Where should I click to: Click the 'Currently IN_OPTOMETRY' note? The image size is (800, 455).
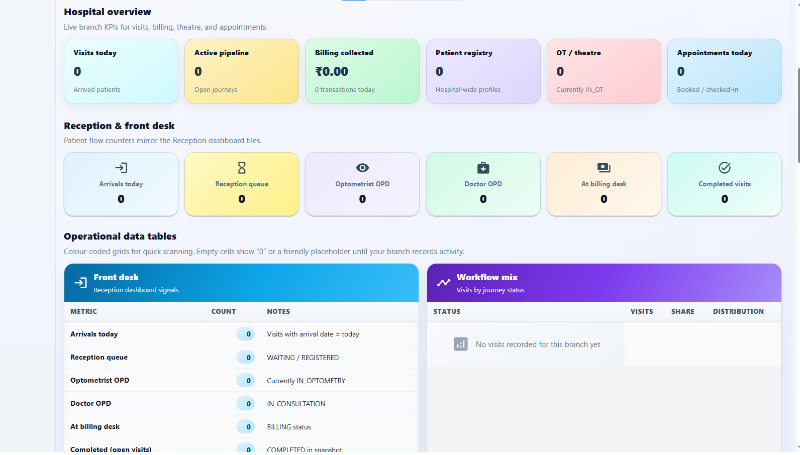coord(306,381)
